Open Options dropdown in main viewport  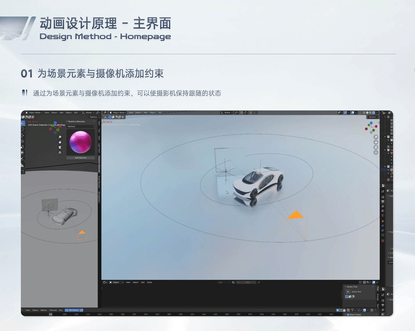coord(373,117)
